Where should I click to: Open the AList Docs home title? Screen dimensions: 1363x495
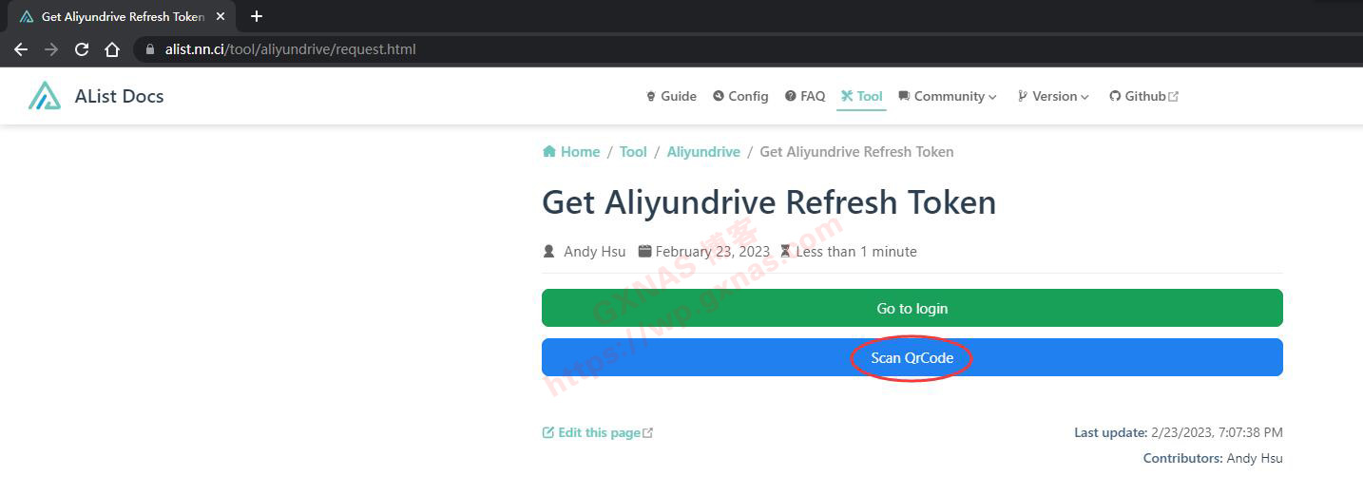click(119, 96)
